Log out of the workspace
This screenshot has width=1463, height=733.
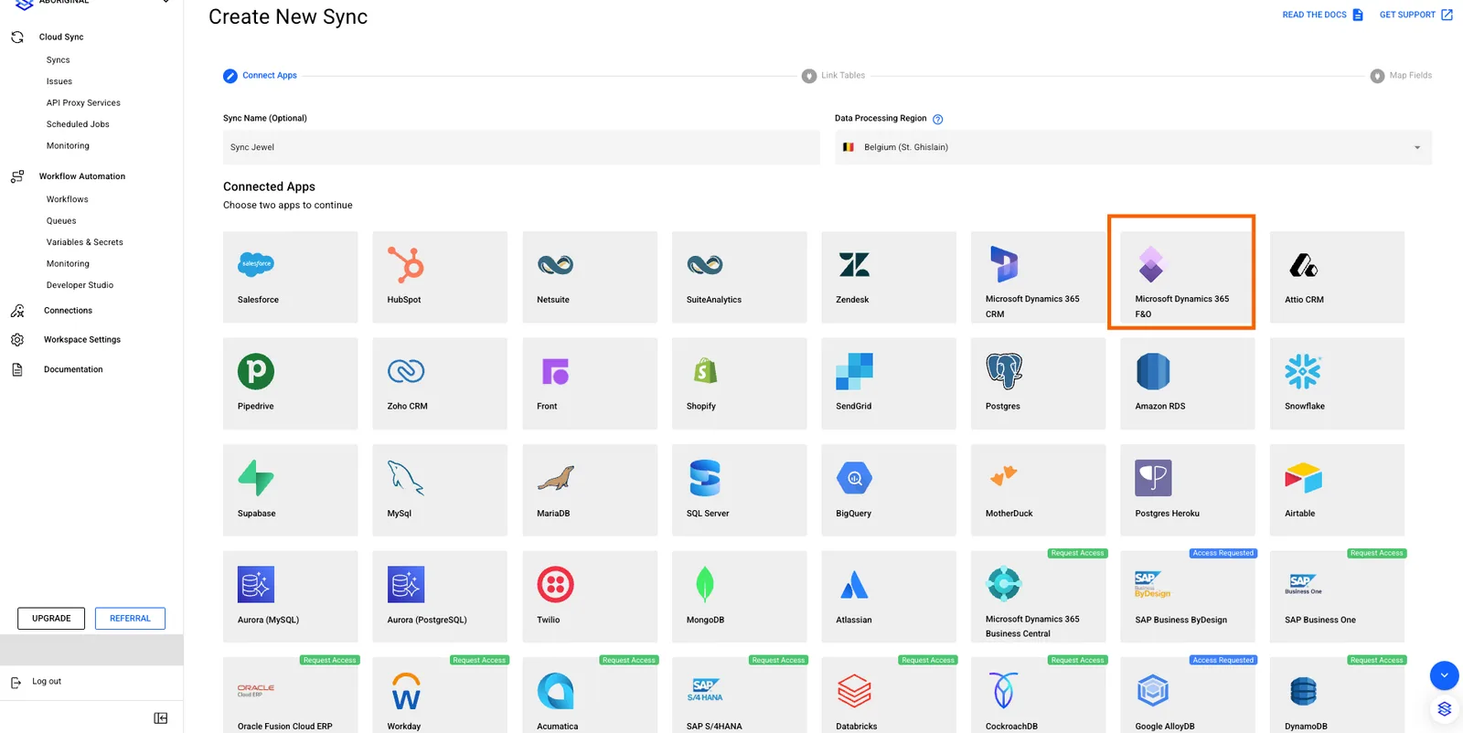coord(47,682)
